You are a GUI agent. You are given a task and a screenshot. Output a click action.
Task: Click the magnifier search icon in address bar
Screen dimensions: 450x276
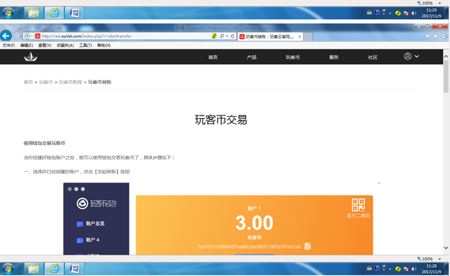pyautogui.click(x=222, y=36)
